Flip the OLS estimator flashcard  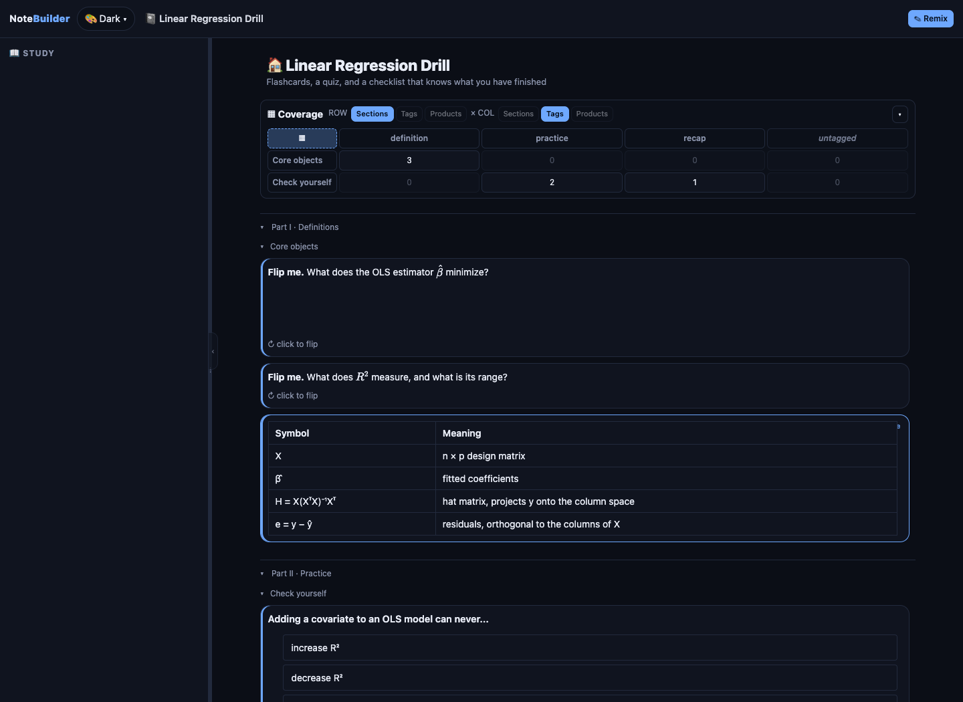[584, 308]
